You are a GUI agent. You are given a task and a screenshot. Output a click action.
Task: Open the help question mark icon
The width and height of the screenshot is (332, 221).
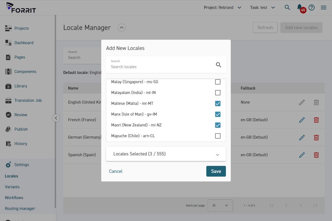point(312,8)
